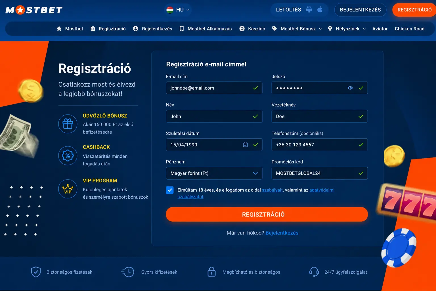Click into the Név field with John
Viewport: 436px width, 291px height.
pos(214,116)
